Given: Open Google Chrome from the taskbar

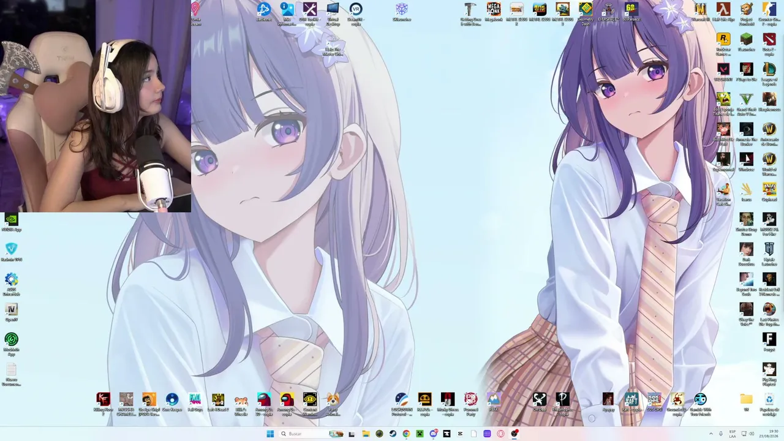Looking at the screenshot, I should click(406, 434).
